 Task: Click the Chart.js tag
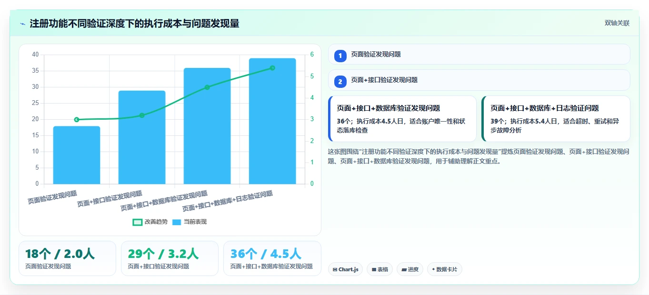point(345,269)
